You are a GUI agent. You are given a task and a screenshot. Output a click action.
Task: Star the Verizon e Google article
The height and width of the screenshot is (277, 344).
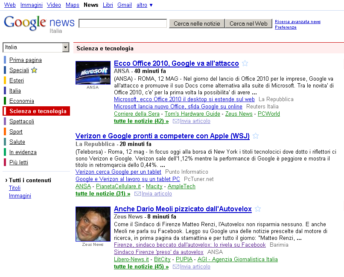(256, 136)
